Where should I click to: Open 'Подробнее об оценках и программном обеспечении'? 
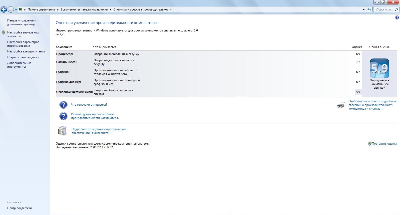99,131
